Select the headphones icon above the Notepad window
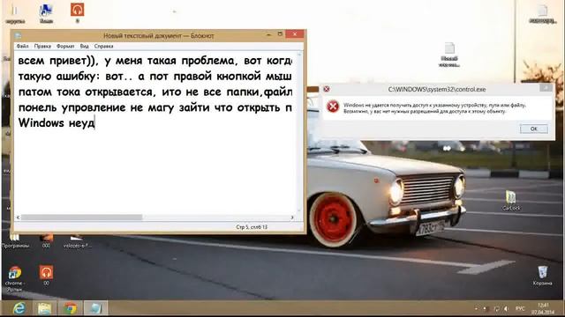This screenshot has height=317, width=565. click(x=77, y=12)
